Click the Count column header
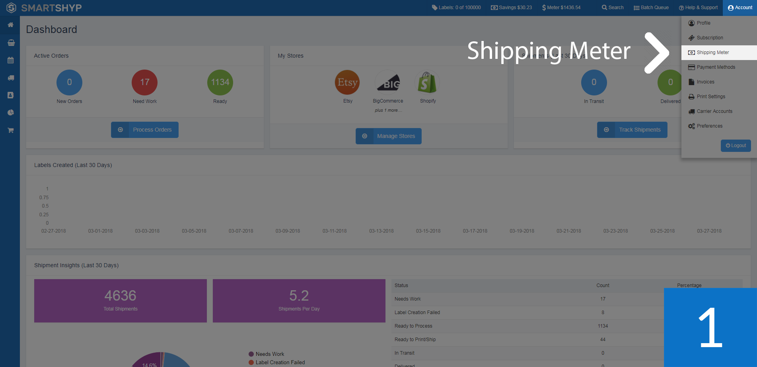The height and width of the screenshot is (367, 757). (x=603, y=285)
